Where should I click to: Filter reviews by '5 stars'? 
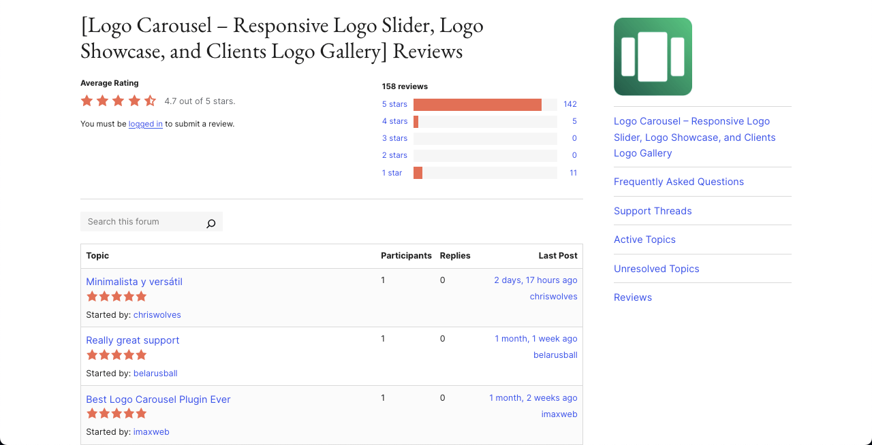[394, 104]
